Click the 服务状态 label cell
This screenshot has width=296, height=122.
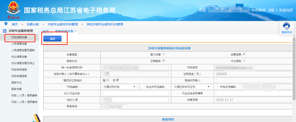pos(72,61)
